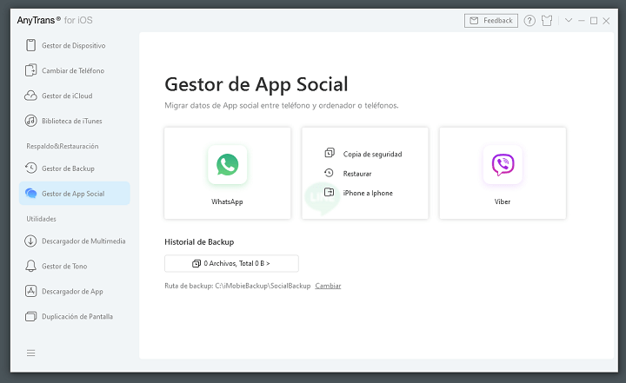626x383 pixels.
Task: Click the shirt skin theme icon
Action: coord(547,20)
